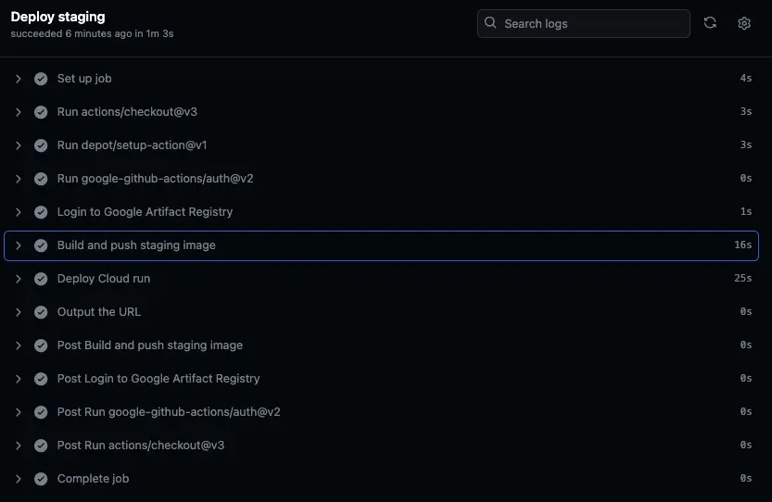This screenshot has width=772, height=502.
Task: Click the search magnifier icon
Action: pyautogui.click(x=490, y=23)
